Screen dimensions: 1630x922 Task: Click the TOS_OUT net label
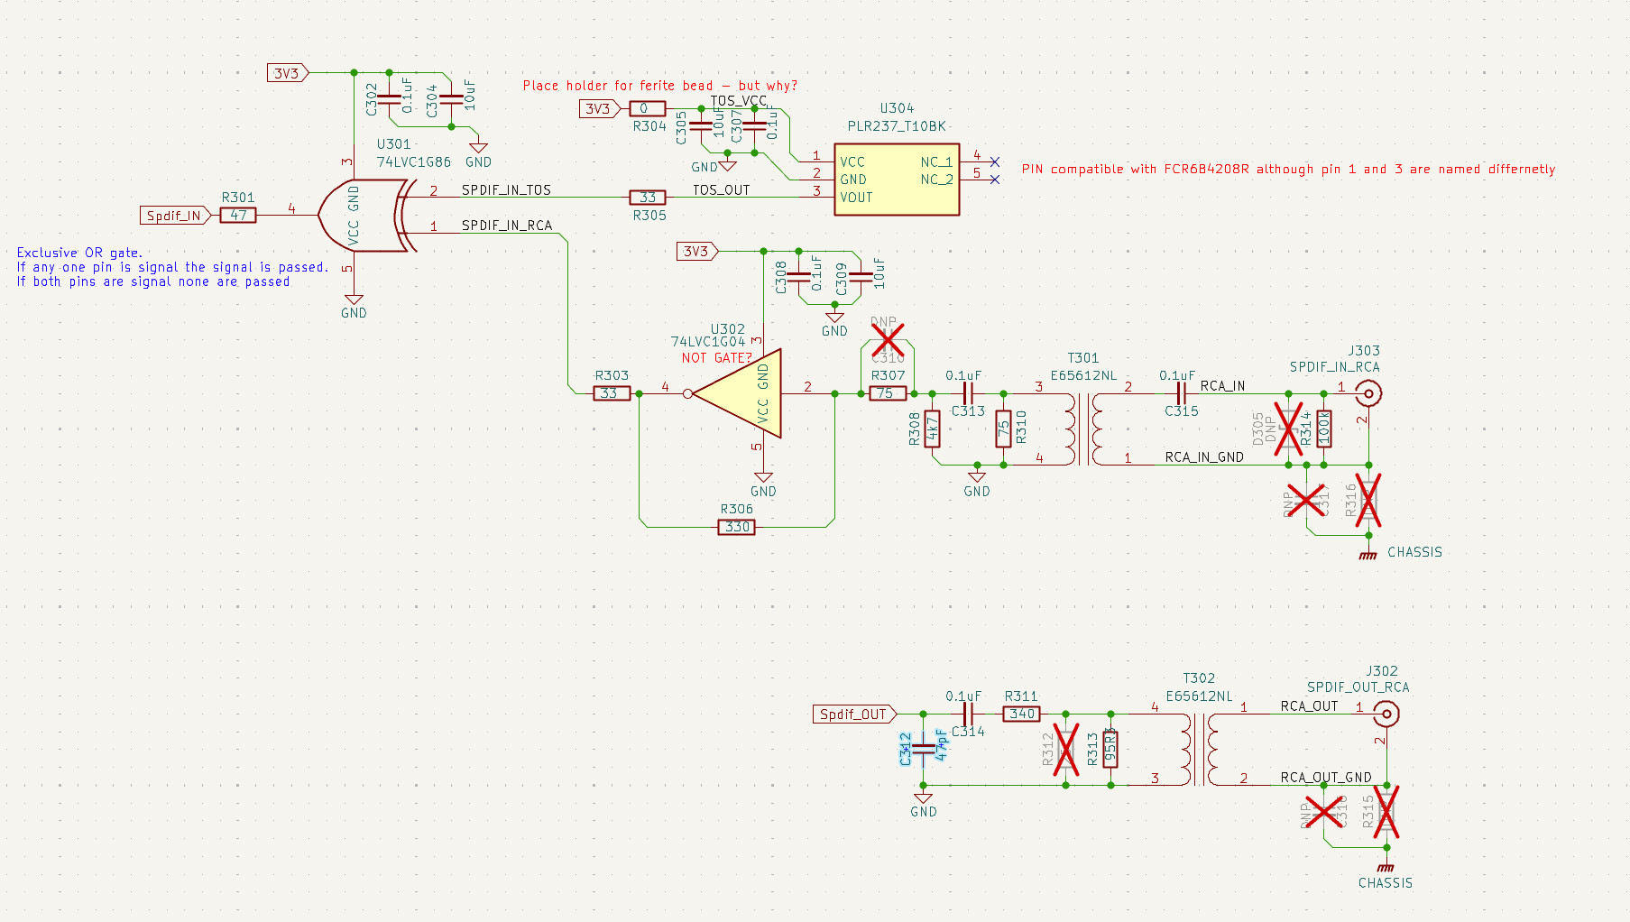[722, 190]
